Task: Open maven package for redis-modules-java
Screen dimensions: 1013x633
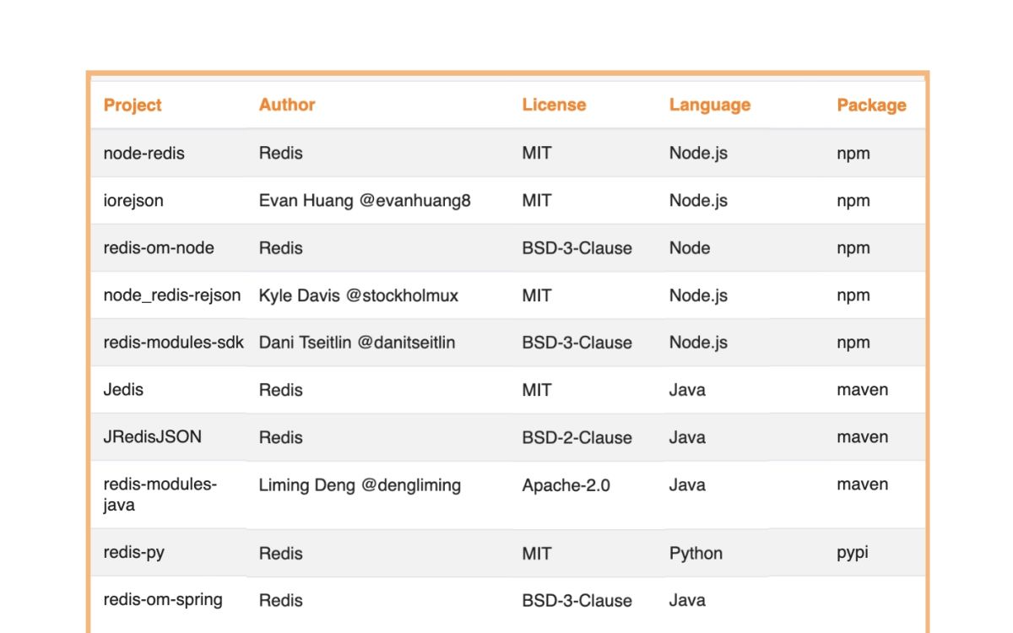Action: point(863,484)
